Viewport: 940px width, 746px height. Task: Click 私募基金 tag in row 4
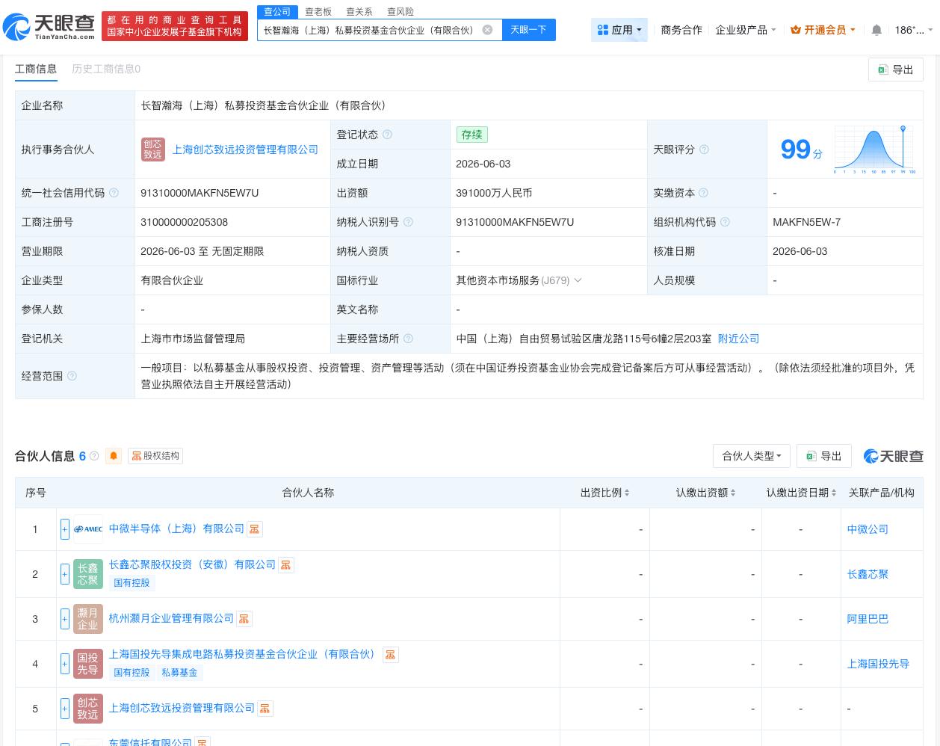click(179, 673)
